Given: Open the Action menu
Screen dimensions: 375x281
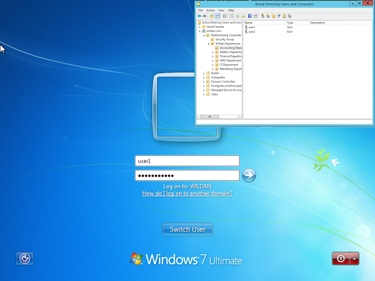Looking at the screenshot, I should point(210,11).
